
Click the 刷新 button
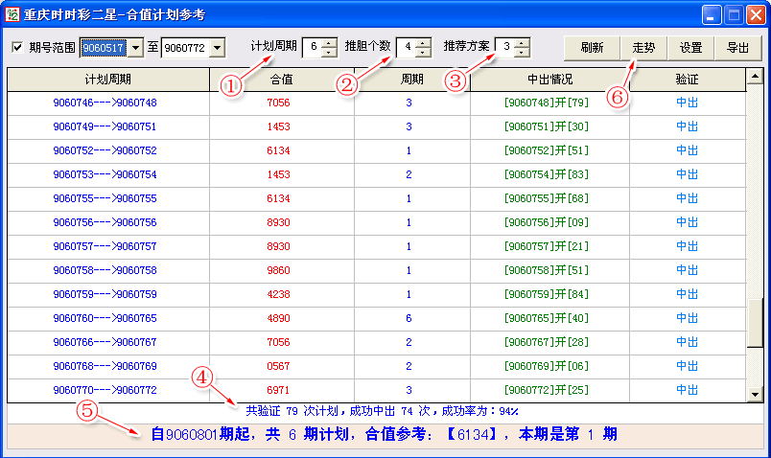(x=592, y=48)
